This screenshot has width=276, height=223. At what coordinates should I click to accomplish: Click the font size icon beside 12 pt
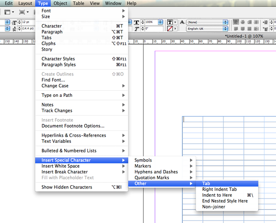[14, 23]
